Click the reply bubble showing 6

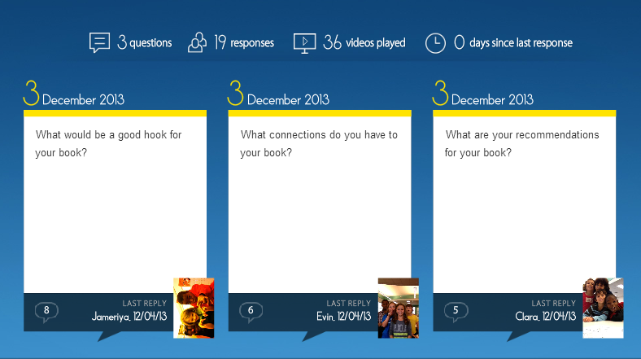pos(251,311)
